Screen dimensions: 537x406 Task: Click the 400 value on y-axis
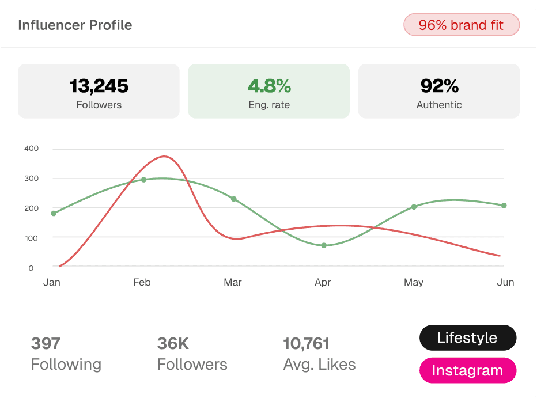31,148
